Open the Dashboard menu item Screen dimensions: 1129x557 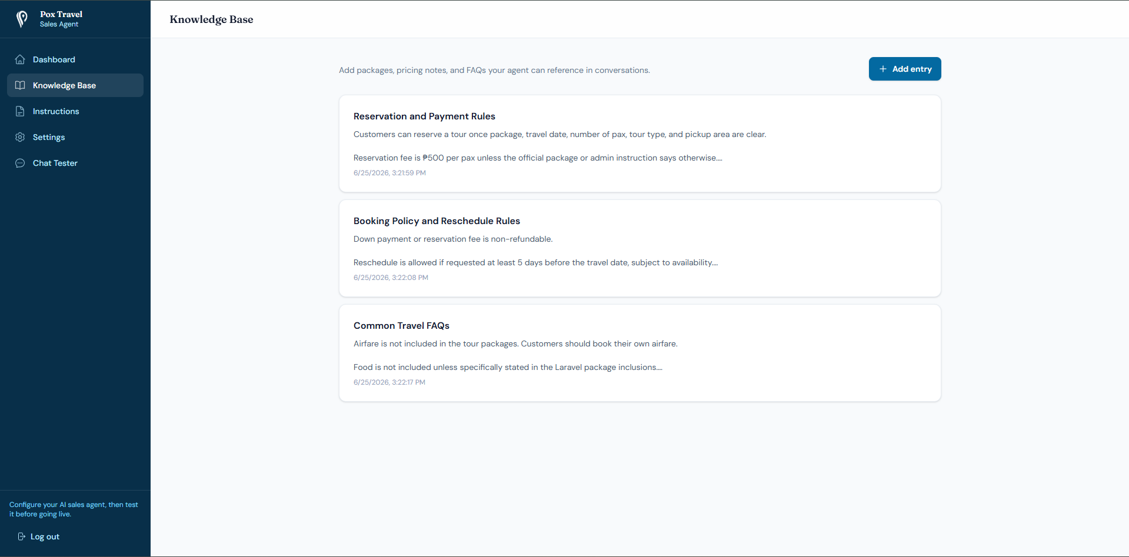coord(75,59)
